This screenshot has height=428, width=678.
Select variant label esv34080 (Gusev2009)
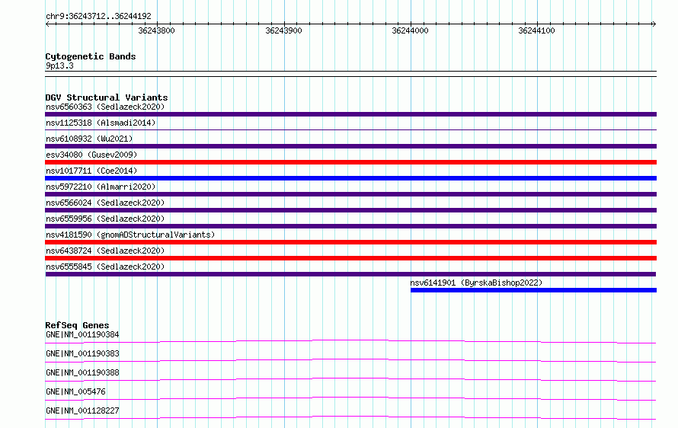coord(91,155)
